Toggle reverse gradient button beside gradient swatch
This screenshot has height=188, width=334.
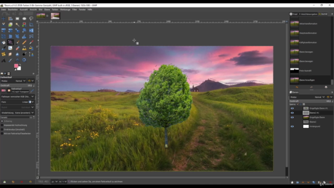[9, 90]
